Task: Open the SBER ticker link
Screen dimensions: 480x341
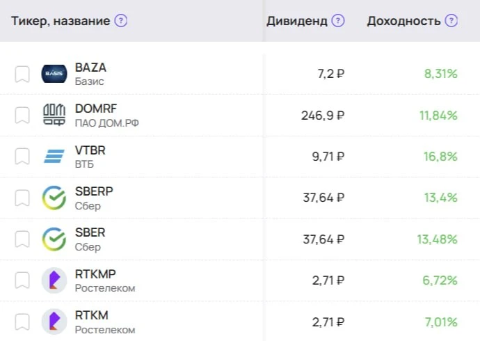Action: pos(90,232)
